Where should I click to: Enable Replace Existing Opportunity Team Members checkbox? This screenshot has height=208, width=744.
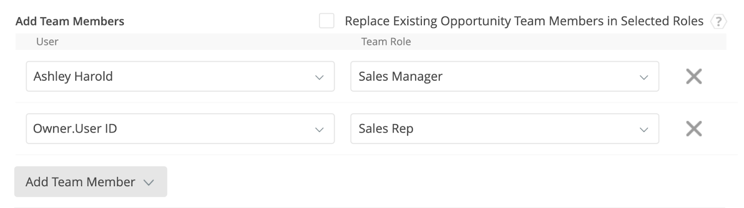tap(326, 21)
